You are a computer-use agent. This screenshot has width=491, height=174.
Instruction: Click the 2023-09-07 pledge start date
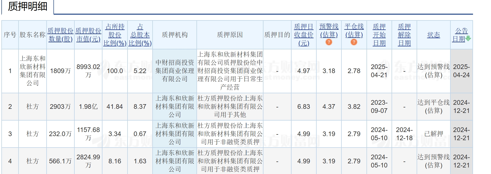coord(379,107)
